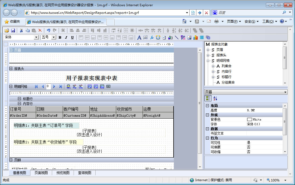Switch to the 预览视图 tab
This screenshot has width=295, height=185.
point(63,173)
